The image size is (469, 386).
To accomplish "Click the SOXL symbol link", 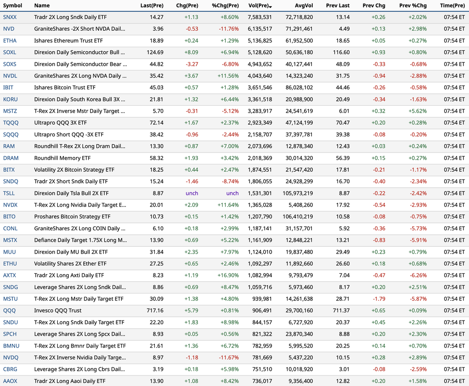I will 10,52.
